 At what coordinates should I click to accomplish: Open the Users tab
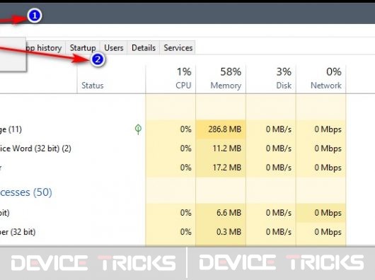pyautogui.click(x=114, y=48)
